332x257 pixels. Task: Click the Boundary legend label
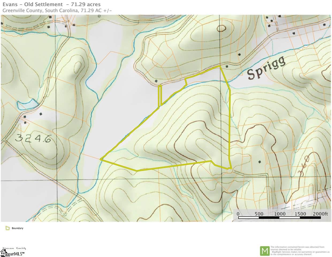(x=17, y=228)
